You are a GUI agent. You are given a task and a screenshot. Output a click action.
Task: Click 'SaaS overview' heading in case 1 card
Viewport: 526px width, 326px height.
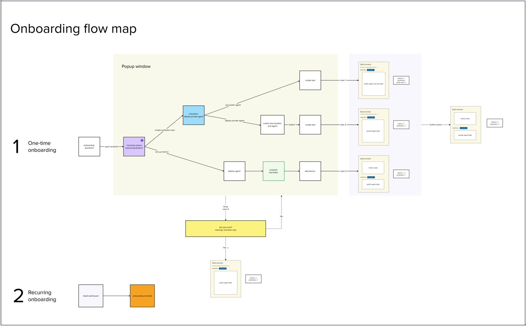[x=366, y=64]
